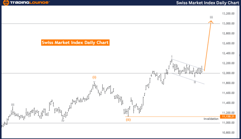Click the header title Swiss Market Index Daily Chart
Image resolution: width=241 pixels, height=139 pixels.
click(x=208, y=3)
